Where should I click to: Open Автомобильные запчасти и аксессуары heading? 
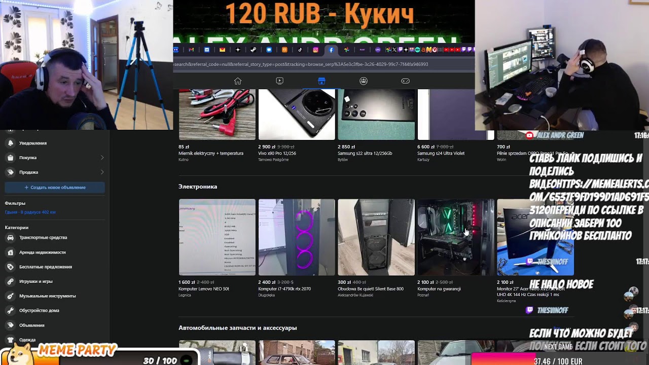238,328
